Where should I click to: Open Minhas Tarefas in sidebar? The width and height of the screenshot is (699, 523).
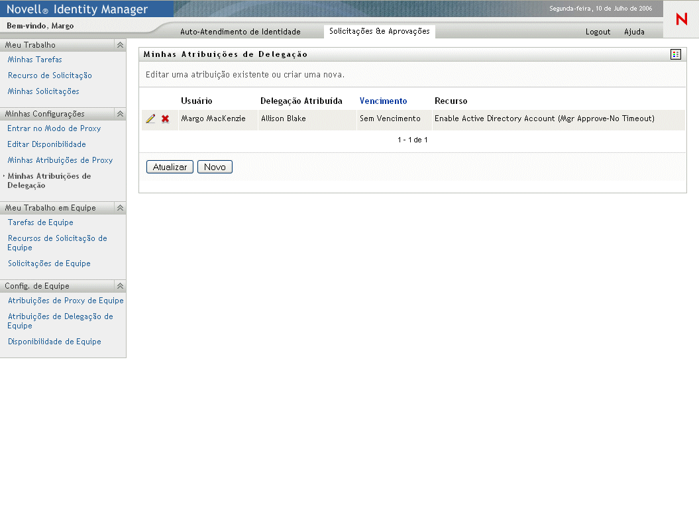tap(35, 60)
